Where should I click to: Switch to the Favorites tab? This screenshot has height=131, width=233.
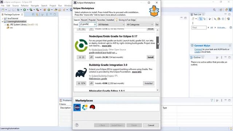(101, 20)
